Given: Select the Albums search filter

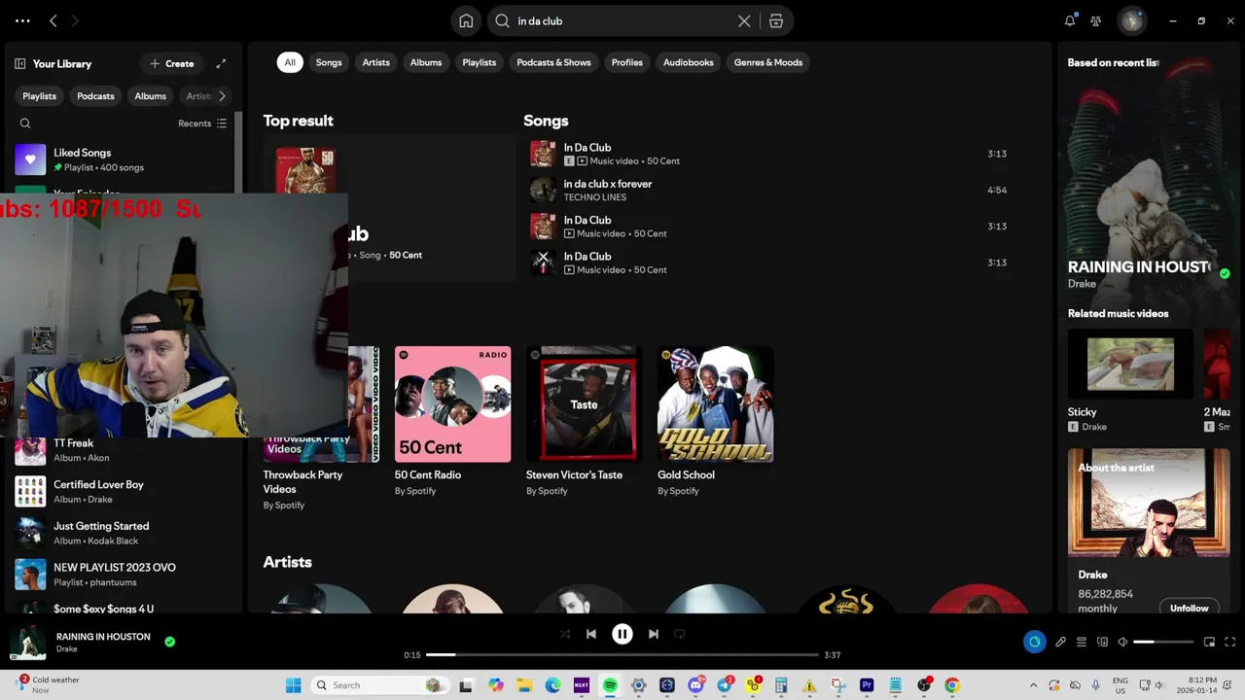Looking at the screenshot, I should click(426, 62).
